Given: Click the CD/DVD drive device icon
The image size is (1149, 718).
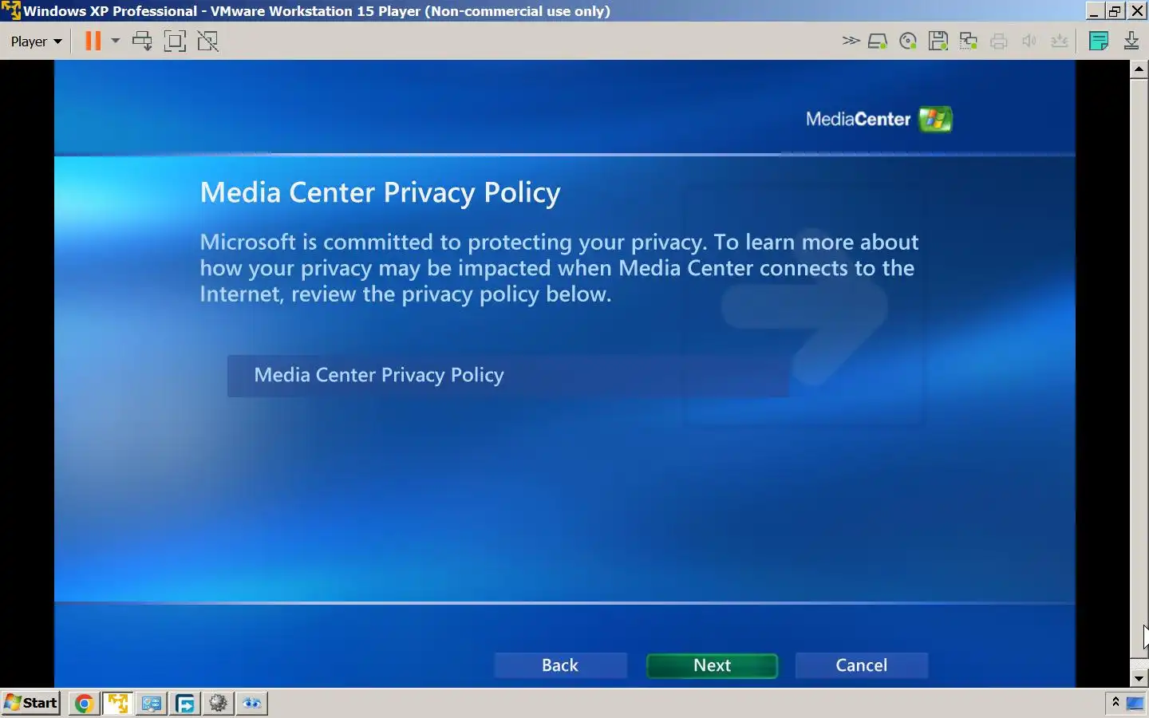Looking at the screenshot, I should (907, 41).
